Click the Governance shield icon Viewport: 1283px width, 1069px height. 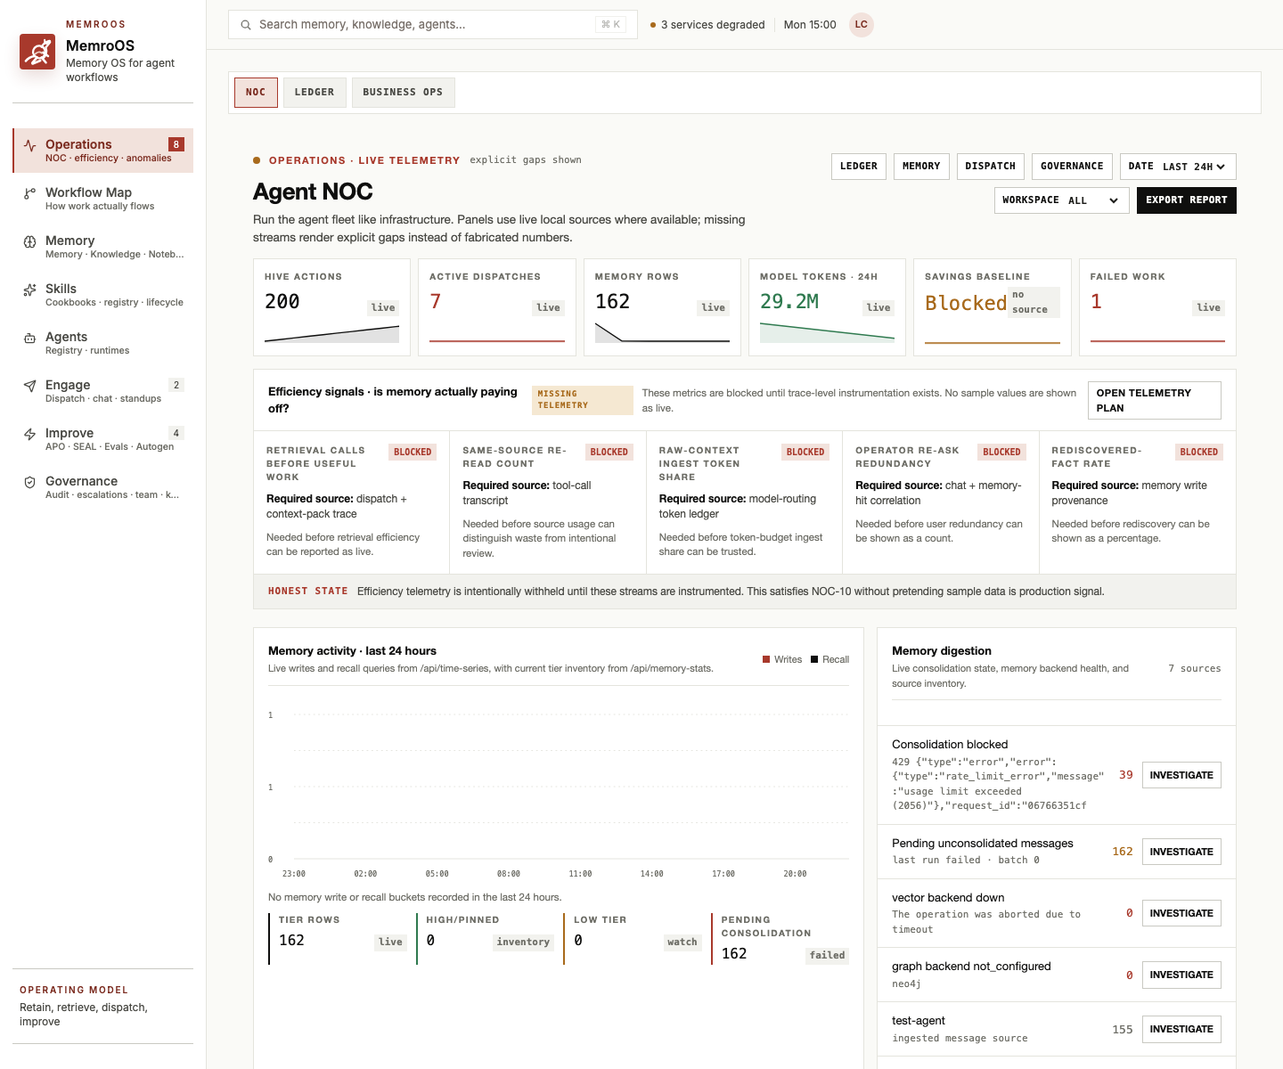click(x=30, y=482)
